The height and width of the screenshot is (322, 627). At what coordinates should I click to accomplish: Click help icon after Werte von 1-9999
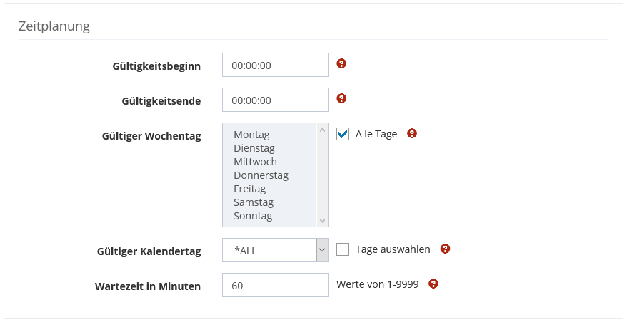pos(433,284)
